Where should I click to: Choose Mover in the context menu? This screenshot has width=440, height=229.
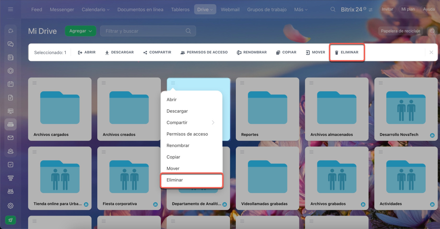pyautogui.click(x=191, y=169)
